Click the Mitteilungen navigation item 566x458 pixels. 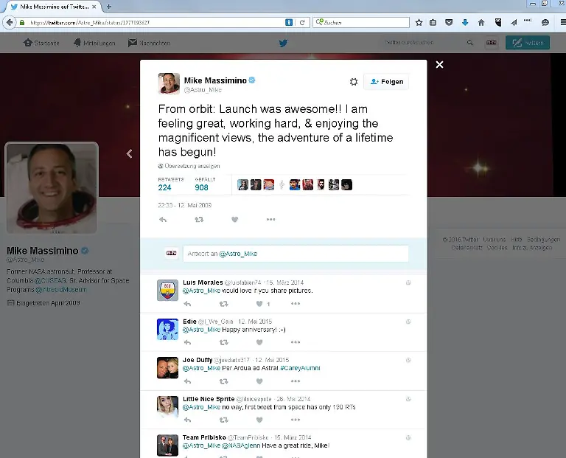[x=94, y=43]
